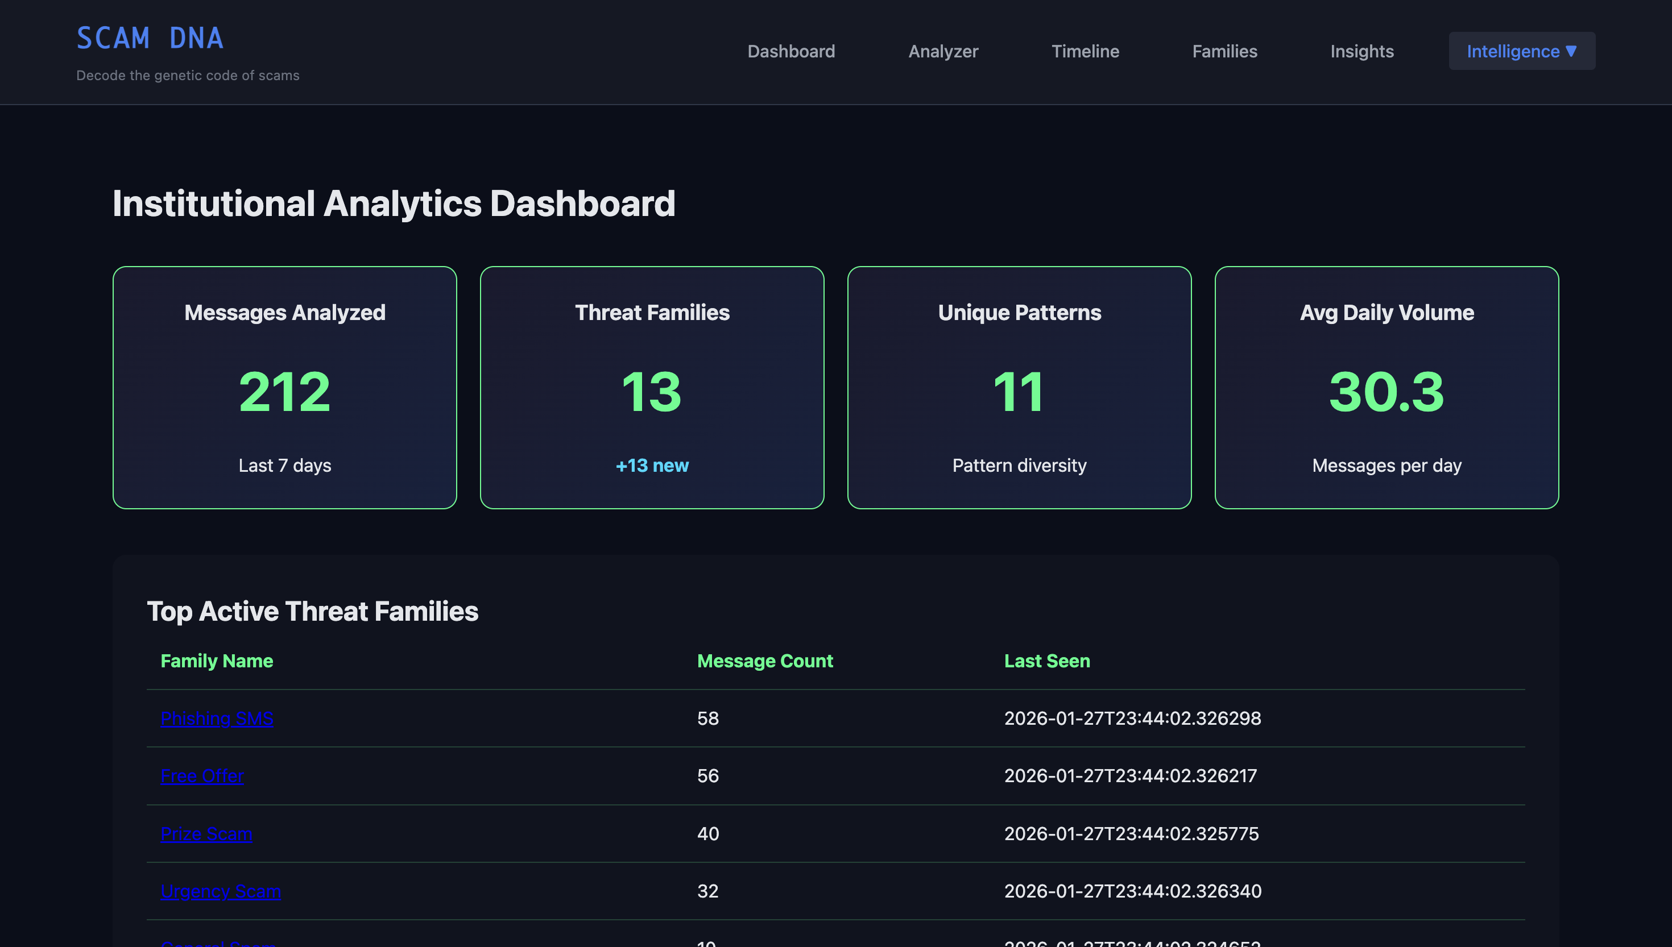This screenshot has width=1672, height=947.
Task: Click the Threat Families stat card
Action: pyautogui.click(x=651, y=387)
